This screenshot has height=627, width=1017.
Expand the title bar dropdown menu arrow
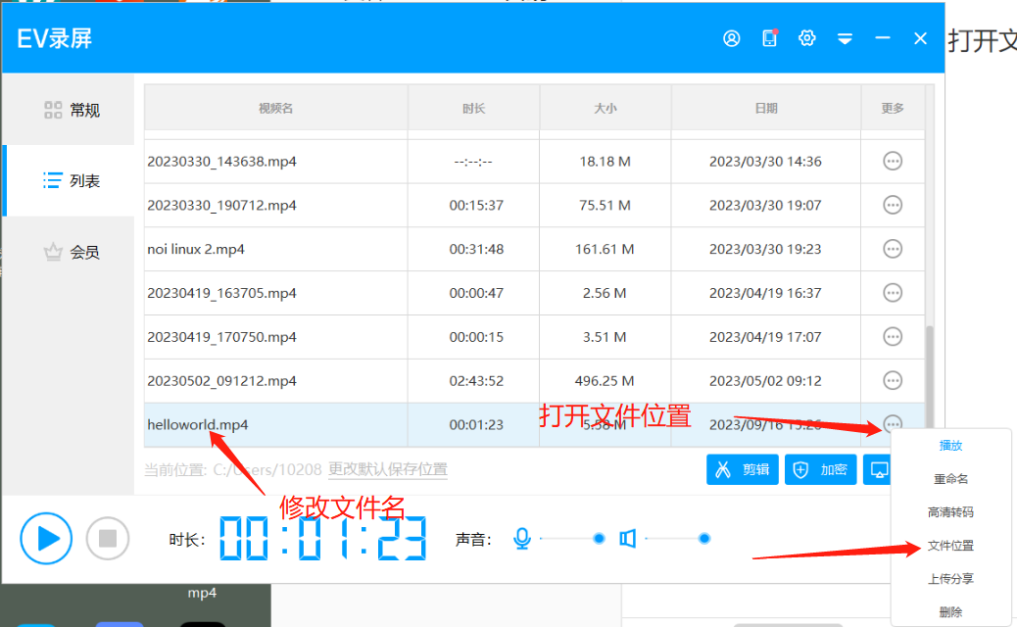click(845, 39)
